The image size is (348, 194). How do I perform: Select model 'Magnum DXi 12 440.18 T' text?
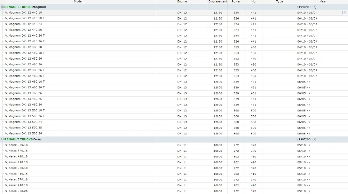26,18
